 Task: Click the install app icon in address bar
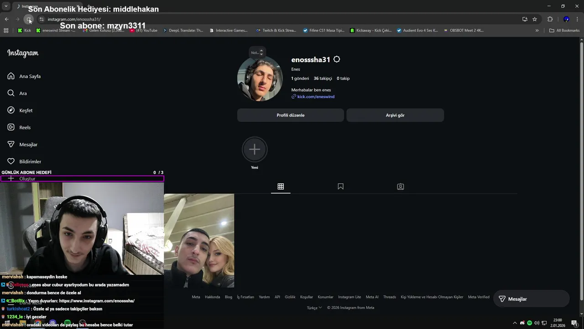pos(525,19)
